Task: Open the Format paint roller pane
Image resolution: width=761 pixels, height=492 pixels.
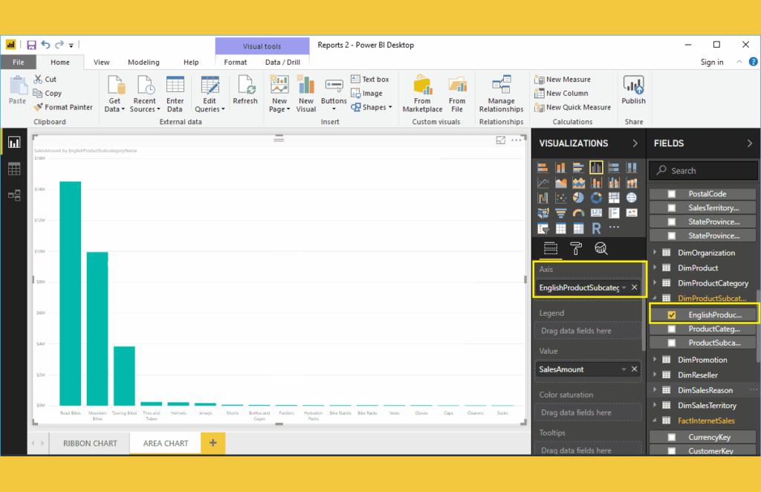Action: [576, 248]
